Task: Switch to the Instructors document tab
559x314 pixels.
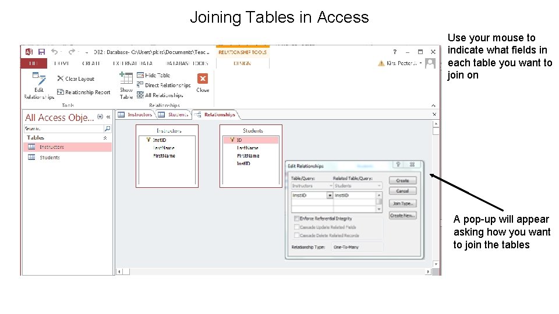Action: [136, 115]
